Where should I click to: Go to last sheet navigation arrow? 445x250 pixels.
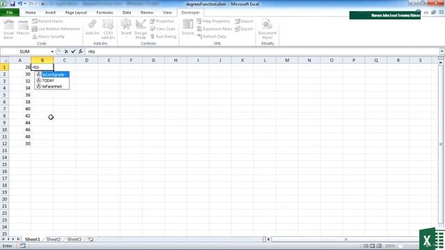[x=18, y=240]
